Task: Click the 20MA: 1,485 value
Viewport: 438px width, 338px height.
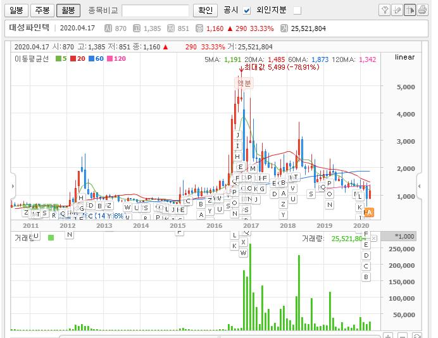Action: [x=265, y=59]
